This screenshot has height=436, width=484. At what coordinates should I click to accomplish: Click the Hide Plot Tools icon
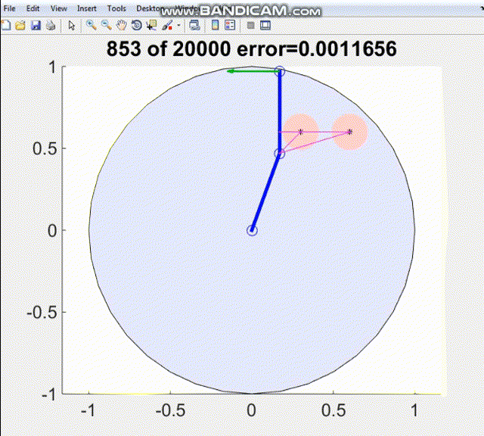pos(250,25)
